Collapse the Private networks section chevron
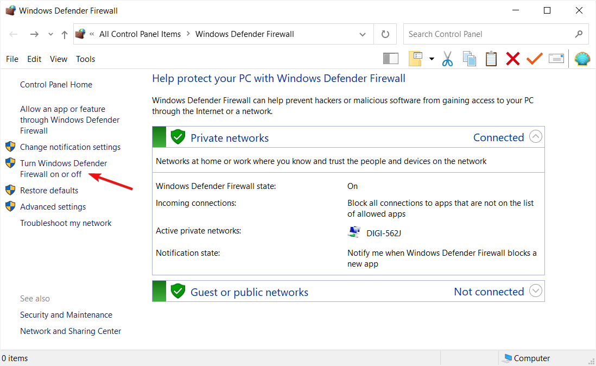The image size is (596, 366). [536, 136]
